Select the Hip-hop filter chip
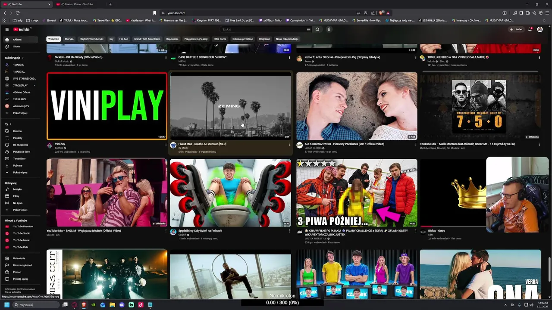Viewport: 552px width, 310px height. (124, 39)
